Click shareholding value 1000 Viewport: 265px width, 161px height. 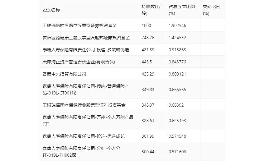coord(146,25)
